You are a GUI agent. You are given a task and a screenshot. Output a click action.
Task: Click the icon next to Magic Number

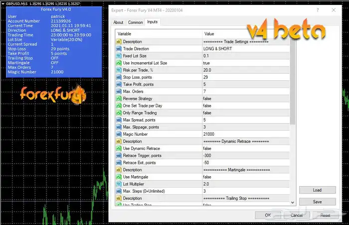click(x=119, y=134)
